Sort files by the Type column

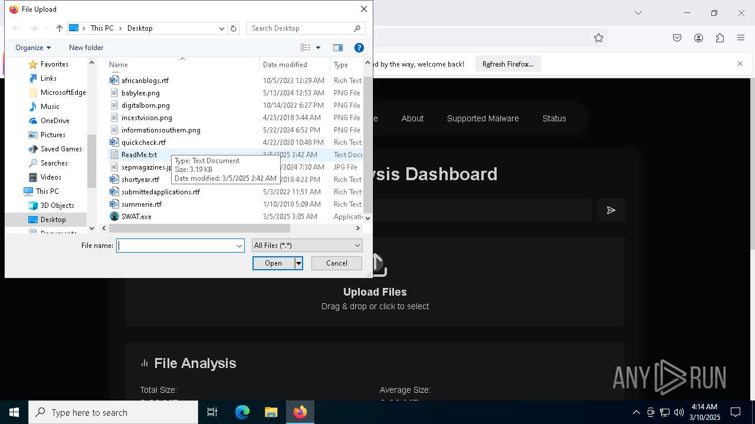tap(341, 65)
